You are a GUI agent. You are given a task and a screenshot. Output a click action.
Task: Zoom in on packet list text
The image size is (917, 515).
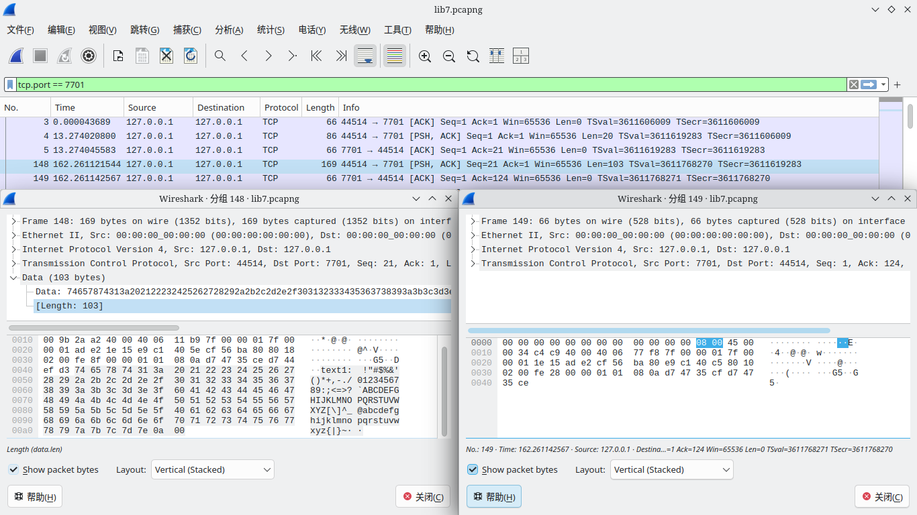425,56
